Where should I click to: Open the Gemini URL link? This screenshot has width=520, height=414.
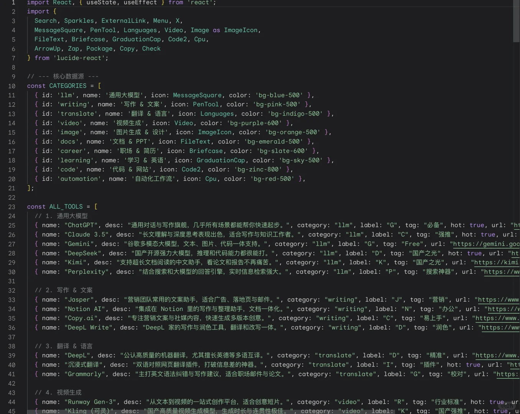pos(486,244)
